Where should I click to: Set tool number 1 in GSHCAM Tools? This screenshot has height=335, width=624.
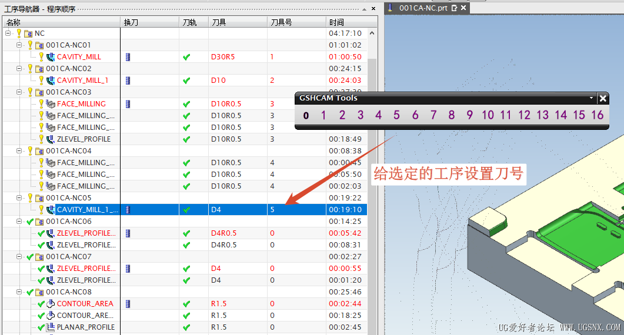[323, 115]
